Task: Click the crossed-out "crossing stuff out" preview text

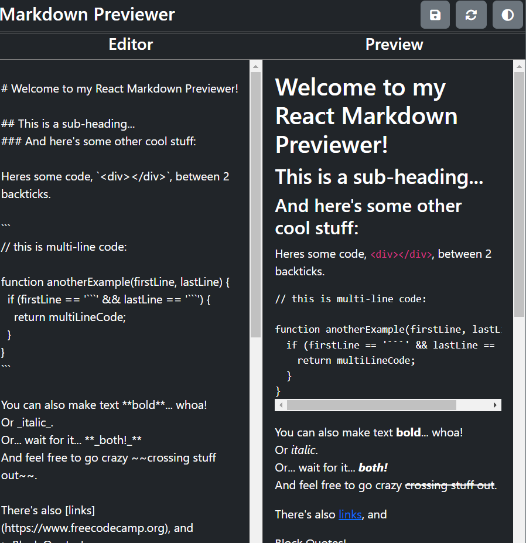Action: (449, 485)
